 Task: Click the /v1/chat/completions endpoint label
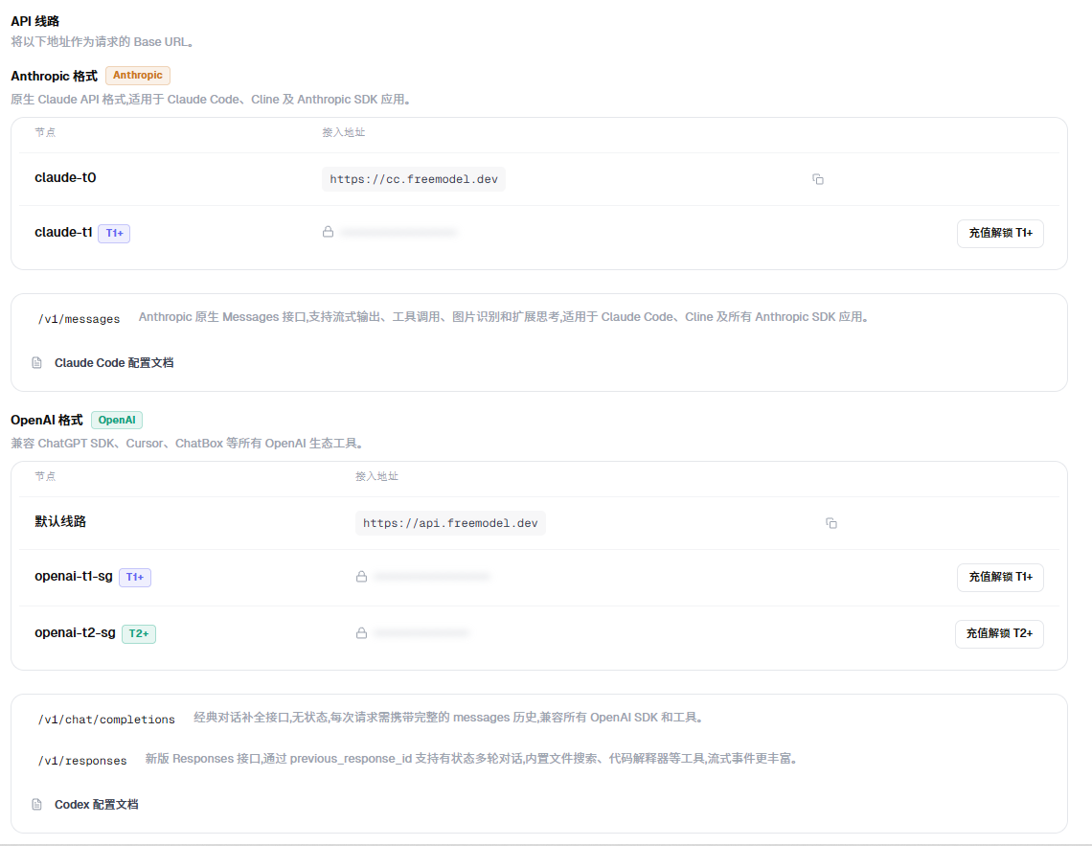click(106, 720)
